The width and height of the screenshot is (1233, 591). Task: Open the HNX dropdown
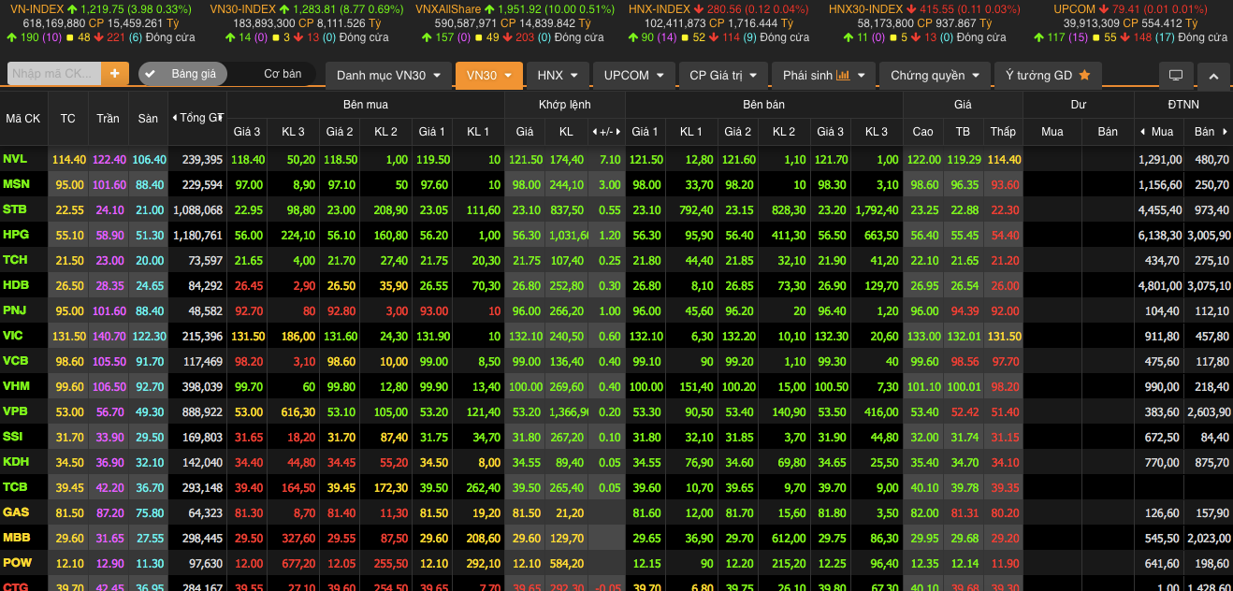click(558, 76)
